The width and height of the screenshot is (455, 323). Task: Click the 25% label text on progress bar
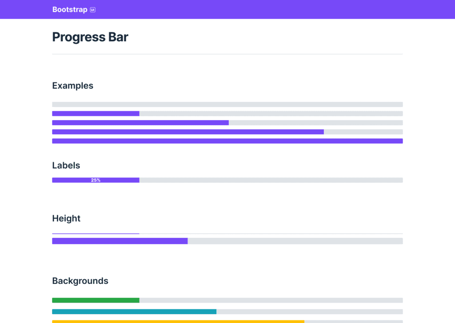(x=96, y=180)
